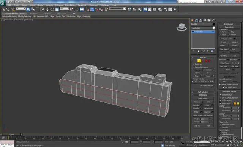The width and height of the screenshot is (243, 147).
Task: Open the Material Editor icon
Action: (160, 9)
